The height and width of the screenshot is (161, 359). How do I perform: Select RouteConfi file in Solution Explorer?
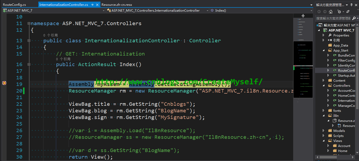[x=346, y=70]
